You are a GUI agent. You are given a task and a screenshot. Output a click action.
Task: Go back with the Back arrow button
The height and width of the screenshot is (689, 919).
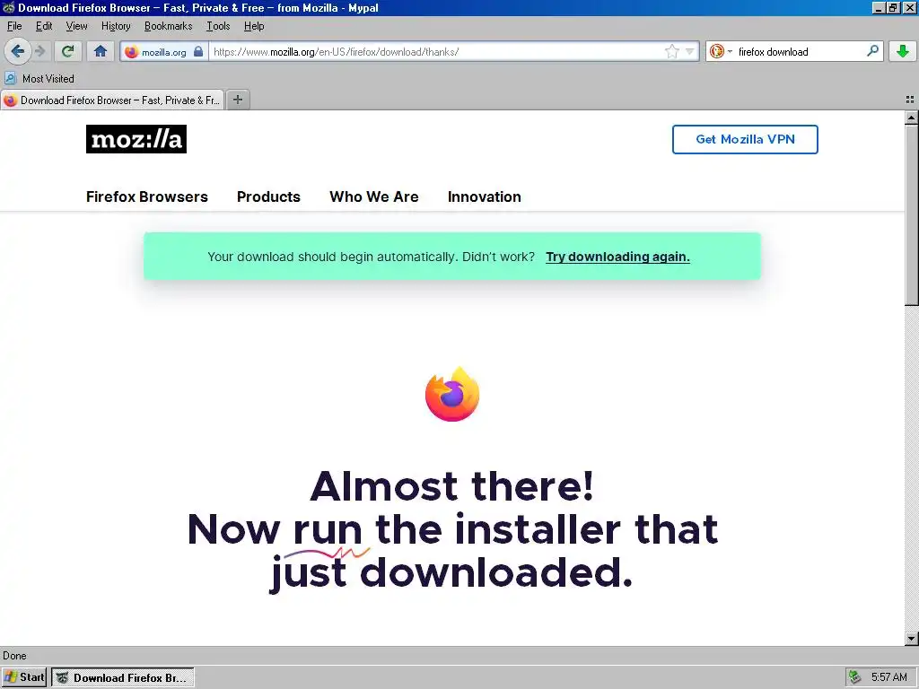coord(18,51)
